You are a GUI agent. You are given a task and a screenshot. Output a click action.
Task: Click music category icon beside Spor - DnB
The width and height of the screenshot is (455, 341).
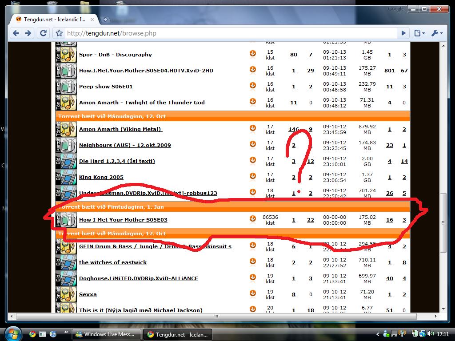tap(66, 55)
